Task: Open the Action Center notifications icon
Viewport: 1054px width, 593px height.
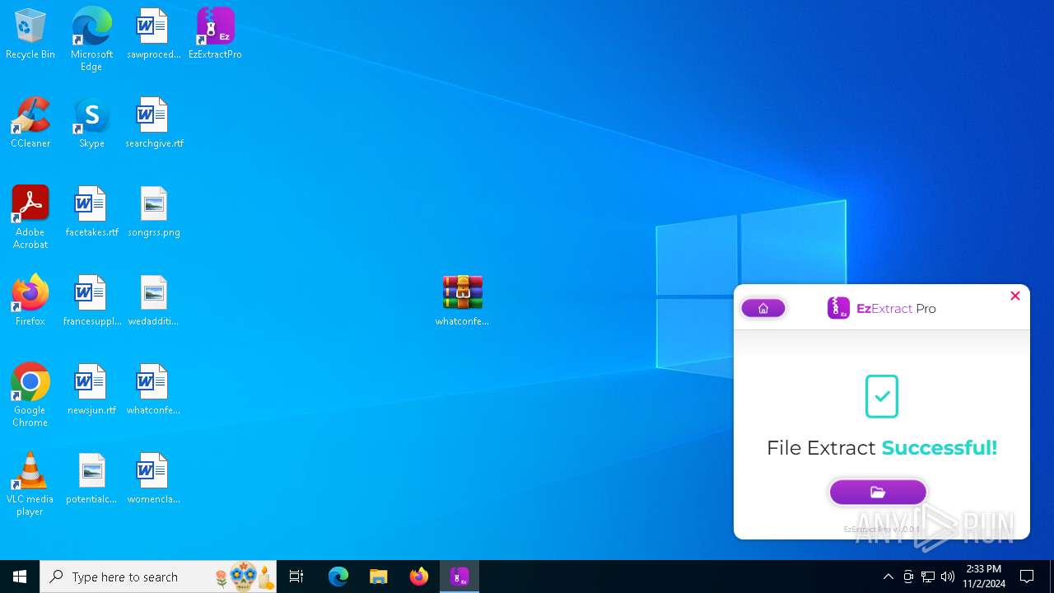Action: [1027, 577]
